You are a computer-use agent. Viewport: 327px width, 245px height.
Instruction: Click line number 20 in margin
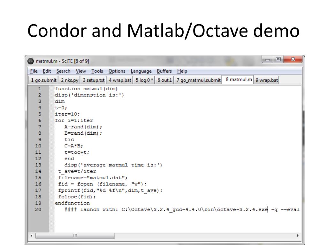(x=38, y=209)
